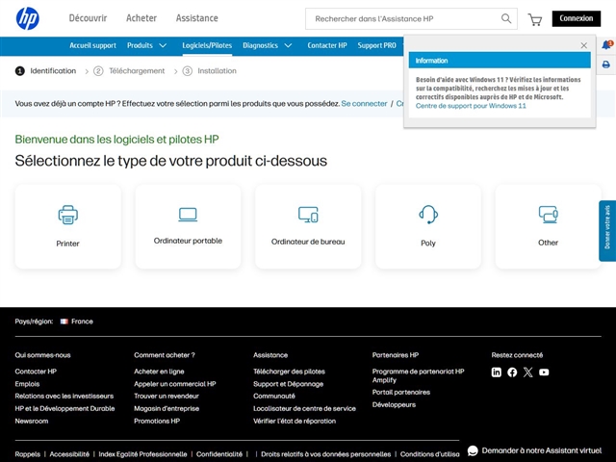Open Newsroom footer link
This screenshot has height=462, width=616.
pos(32,422)
